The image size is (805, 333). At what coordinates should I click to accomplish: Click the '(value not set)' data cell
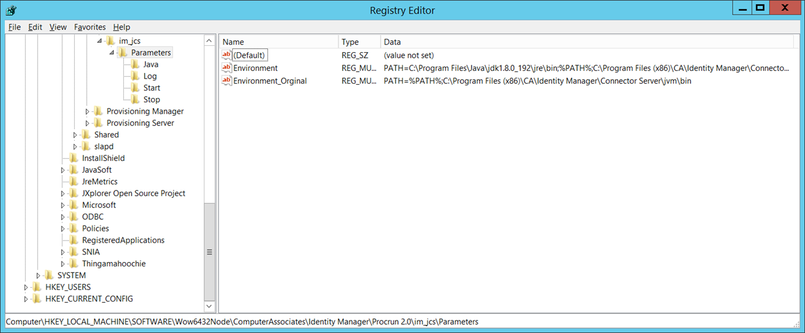(409, 55)
